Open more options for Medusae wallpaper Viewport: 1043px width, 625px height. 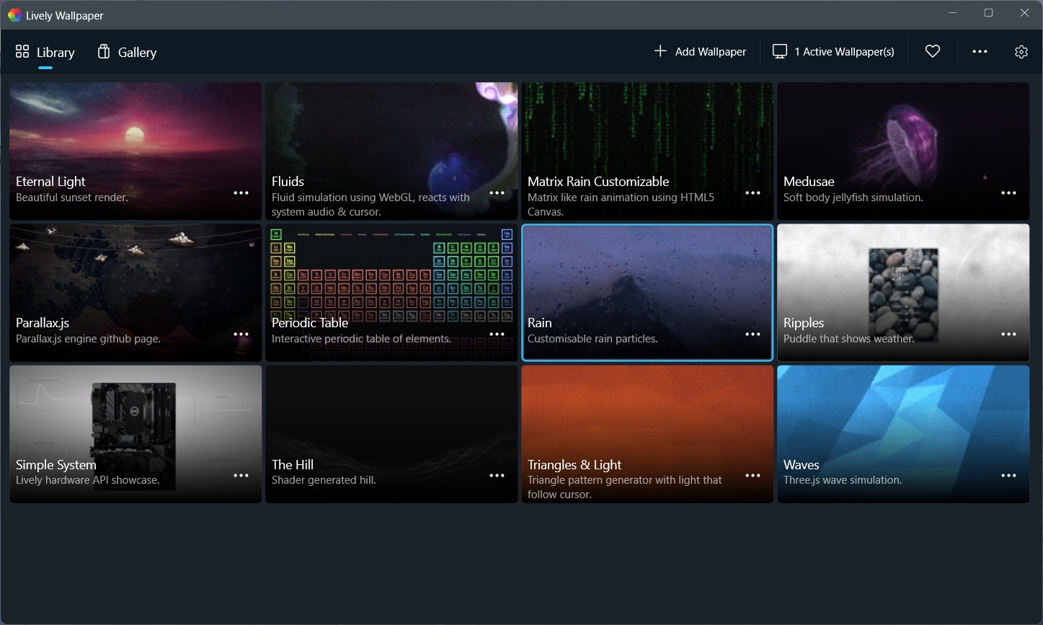tap(1008, 193)
